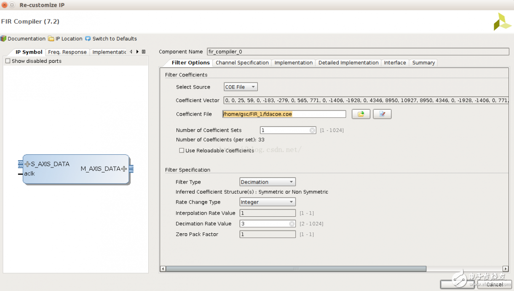514x291 pixels.
Task: Click the Cancel button
Action: [494, 284]
